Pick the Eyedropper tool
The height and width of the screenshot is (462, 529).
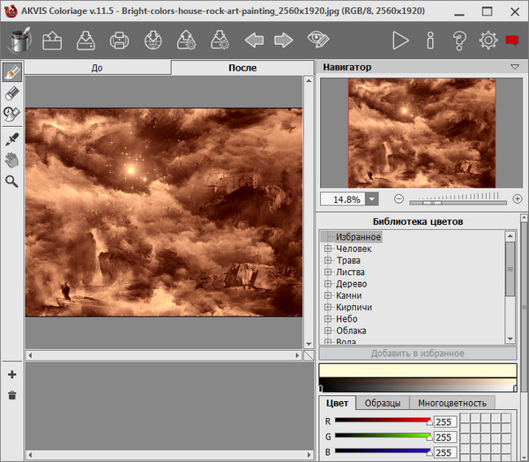click(12, 139)
